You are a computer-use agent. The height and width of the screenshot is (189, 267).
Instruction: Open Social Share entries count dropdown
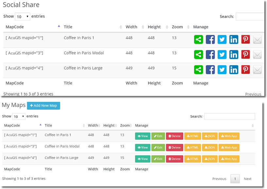[22, 17]
